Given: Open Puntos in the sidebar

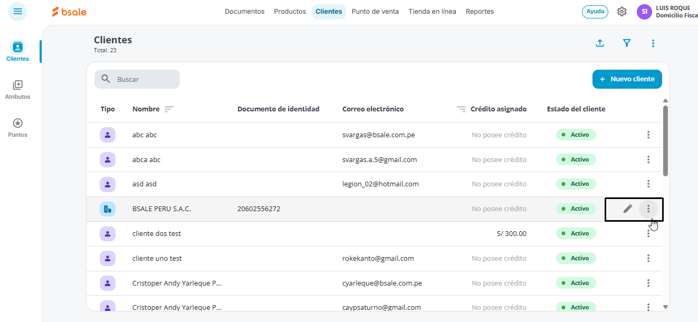Looking at the screenshot, I should tap(17, 127).
